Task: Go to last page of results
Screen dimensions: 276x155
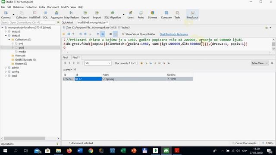Action: tap(78, 63)
